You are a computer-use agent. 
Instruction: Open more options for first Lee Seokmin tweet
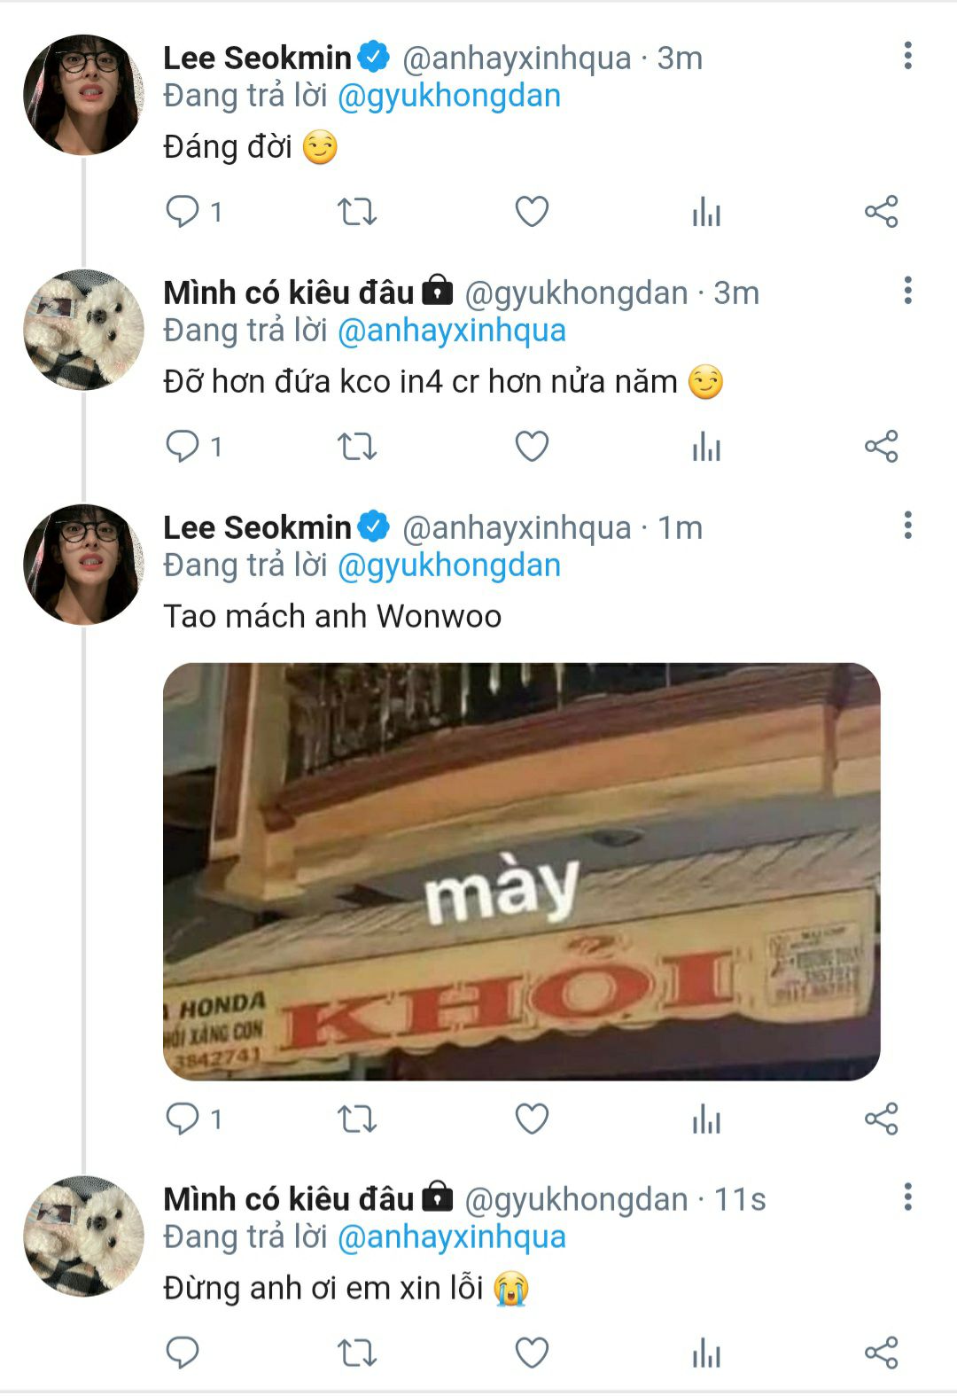(907, 56)
